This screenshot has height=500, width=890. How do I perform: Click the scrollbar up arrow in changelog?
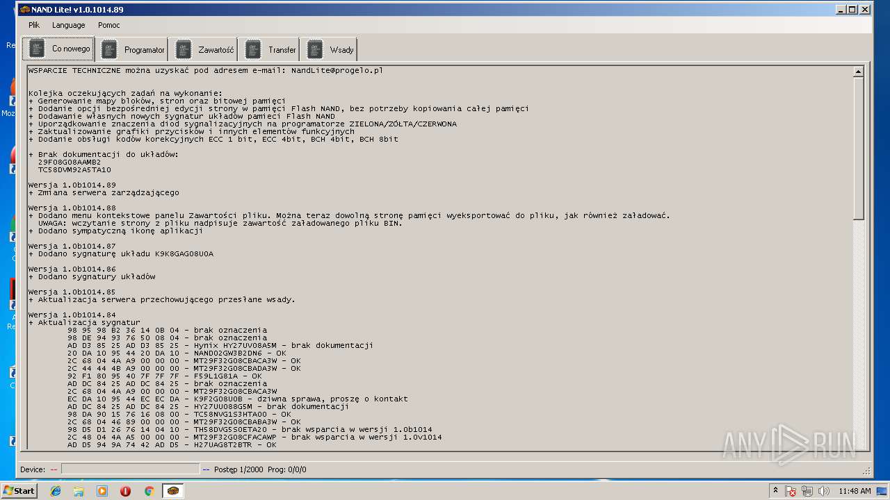pos(858,72)
